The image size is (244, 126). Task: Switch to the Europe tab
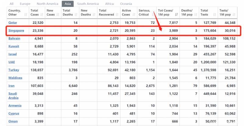pyautogui.click(x=25, y=4)
